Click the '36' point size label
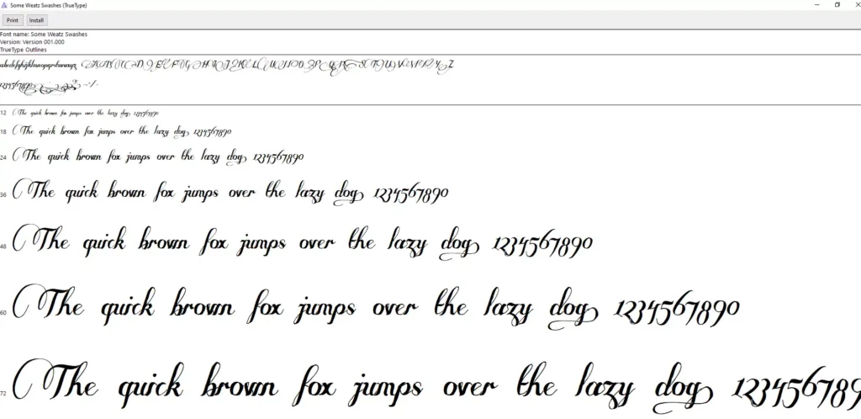Image resolution: width=861 pixels, height=419 pixels. coord(3,195)
